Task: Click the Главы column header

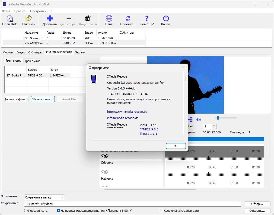Action: (53, 33)
